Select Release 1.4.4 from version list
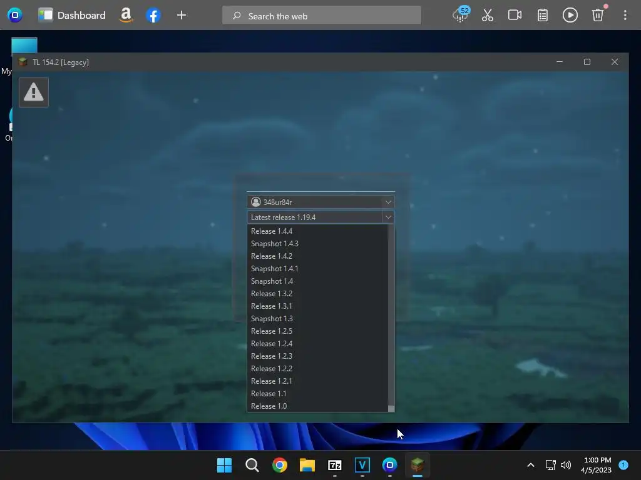641x480 pixels. click(317, 231)
